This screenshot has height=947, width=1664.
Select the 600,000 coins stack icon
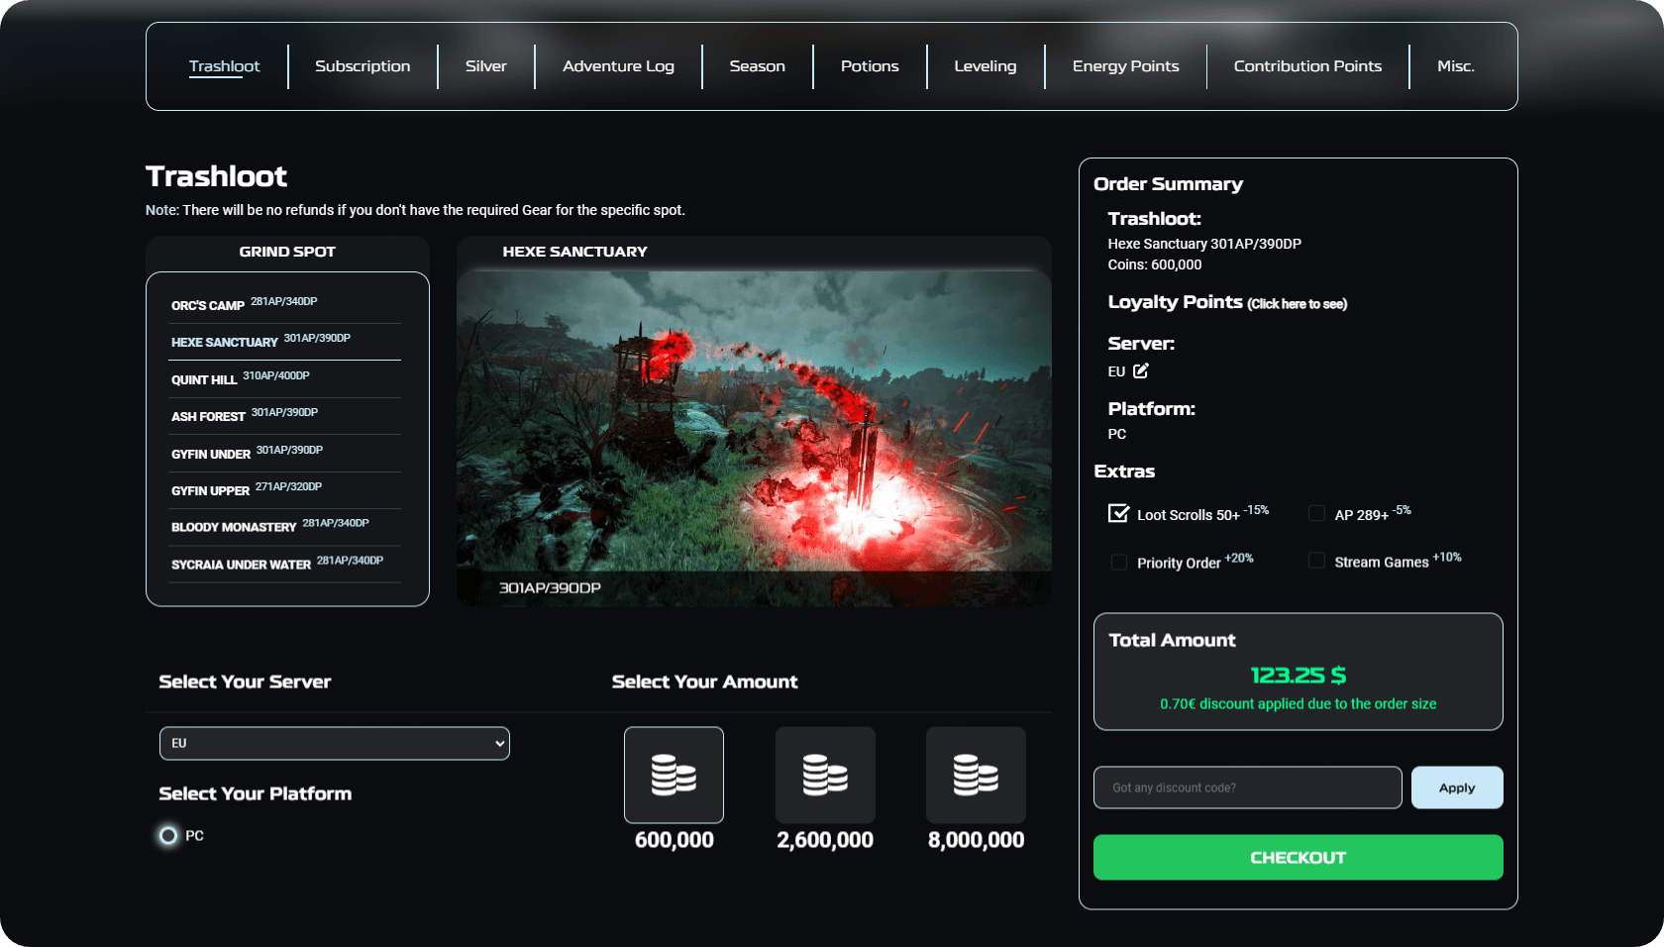[674, 775]
